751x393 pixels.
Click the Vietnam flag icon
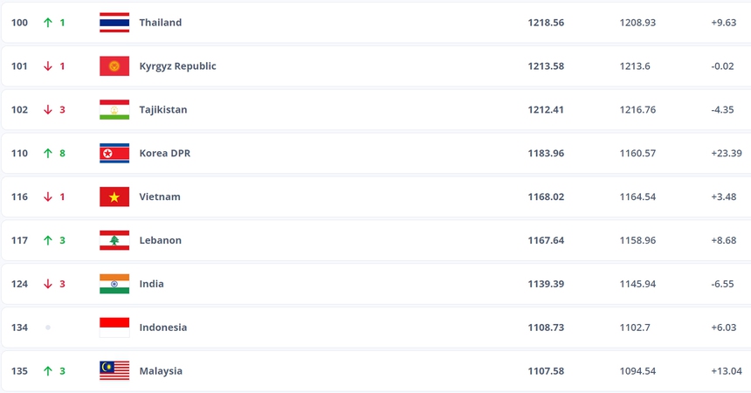[114, 197]
